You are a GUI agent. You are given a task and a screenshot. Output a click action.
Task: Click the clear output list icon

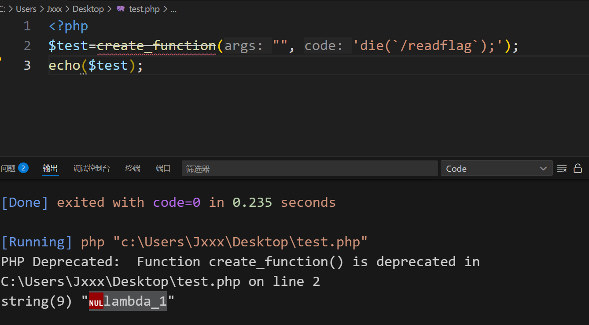coord(562,169)
